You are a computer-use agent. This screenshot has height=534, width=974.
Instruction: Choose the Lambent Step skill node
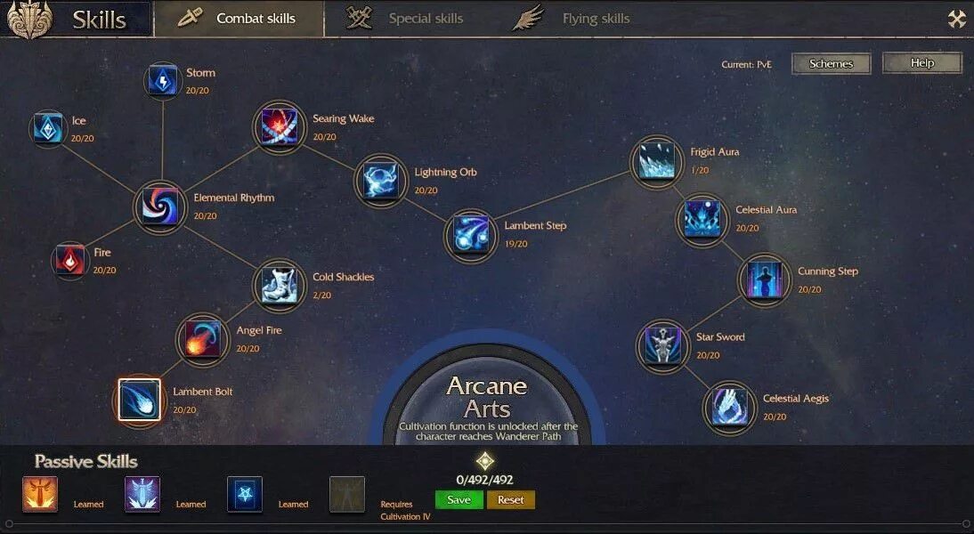(x=471, y=235)
